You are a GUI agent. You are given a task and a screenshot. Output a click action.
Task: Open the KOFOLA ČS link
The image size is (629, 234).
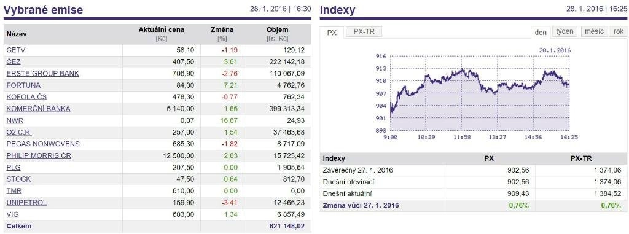pyautogui.click(x=26, y=96)
